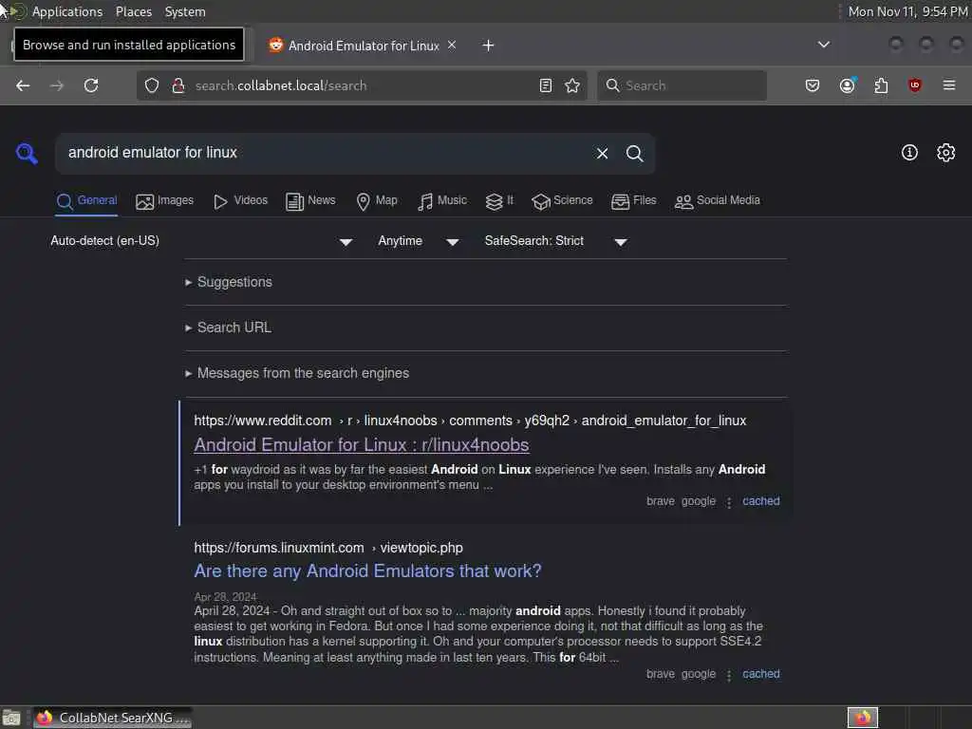The height and width of the screenshot is (729, 972).
Task: Click forums.linuxmint.com result URL
Action: click(x=328, y=548)
